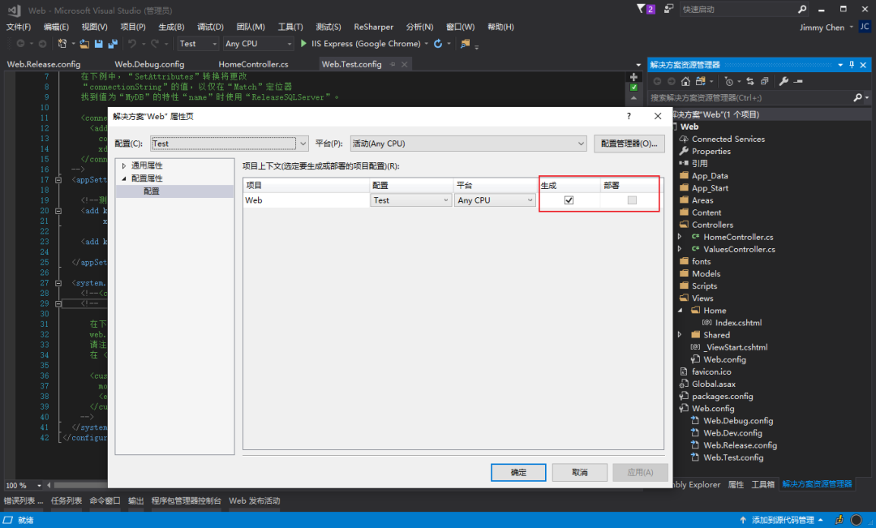This screenshot has width=876, height=528.
Task: Click Sync with Active Document icon
Action: click(749, 81)
